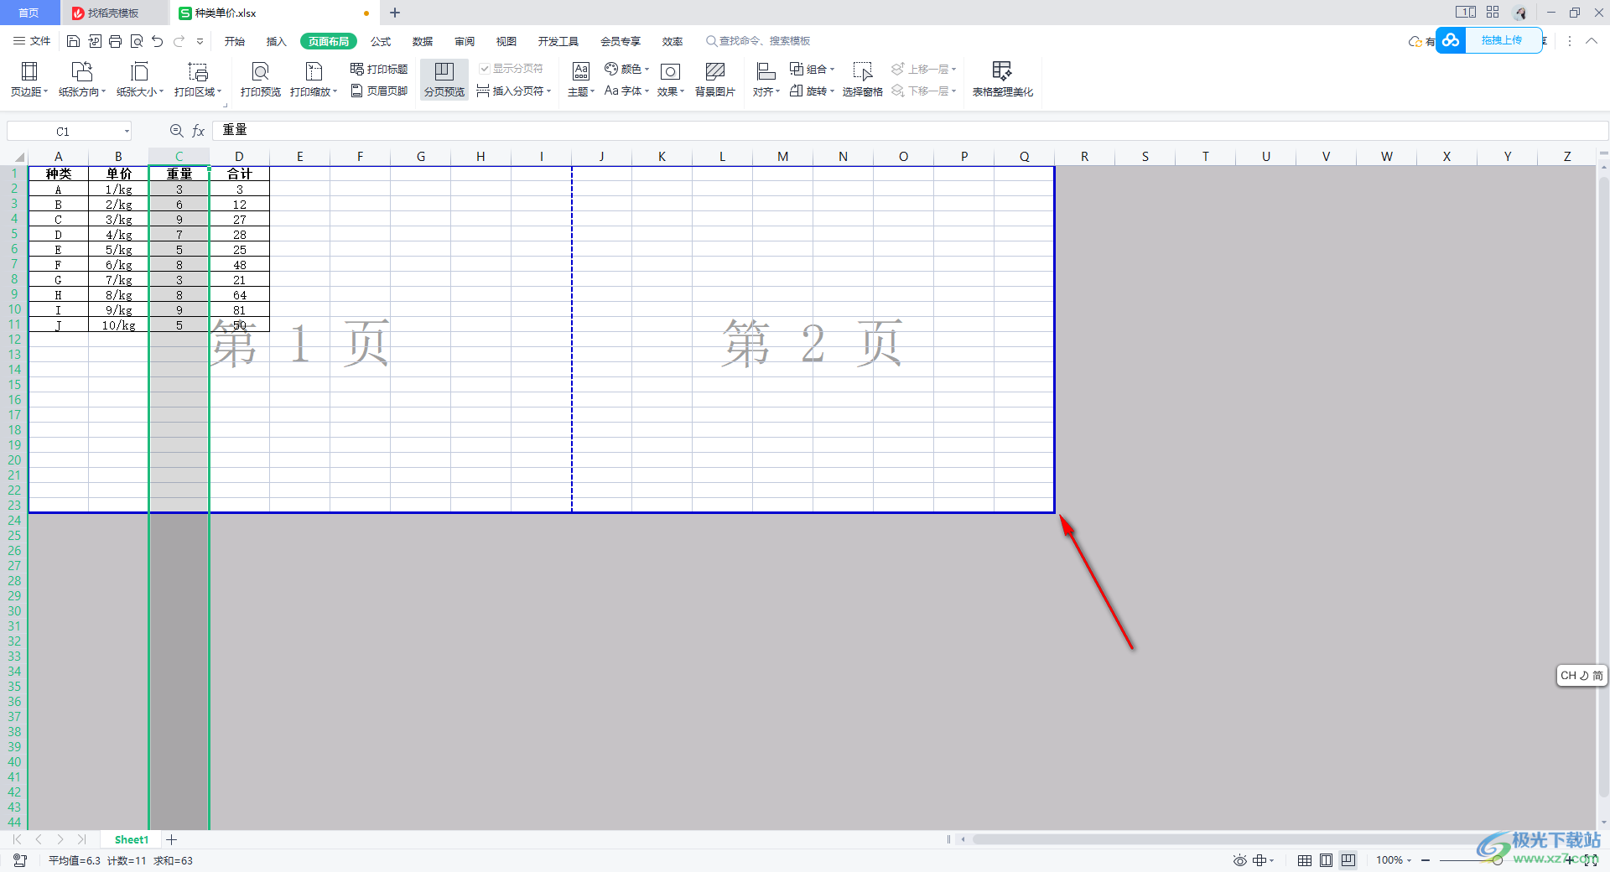Expand the quick access toolbar customization arrow
1610x872 pixels.
pyautogui.click(x=200, y=41)
